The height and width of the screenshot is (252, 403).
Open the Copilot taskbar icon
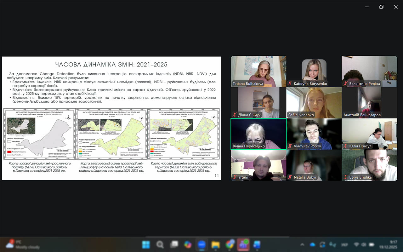(188, 244)
